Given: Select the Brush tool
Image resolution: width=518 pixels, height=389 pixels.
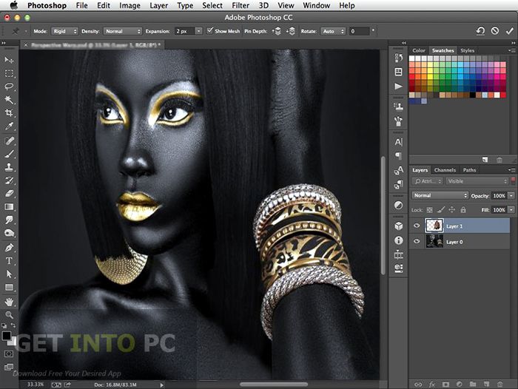Looking at the screenshot, I should coord(10,154).
